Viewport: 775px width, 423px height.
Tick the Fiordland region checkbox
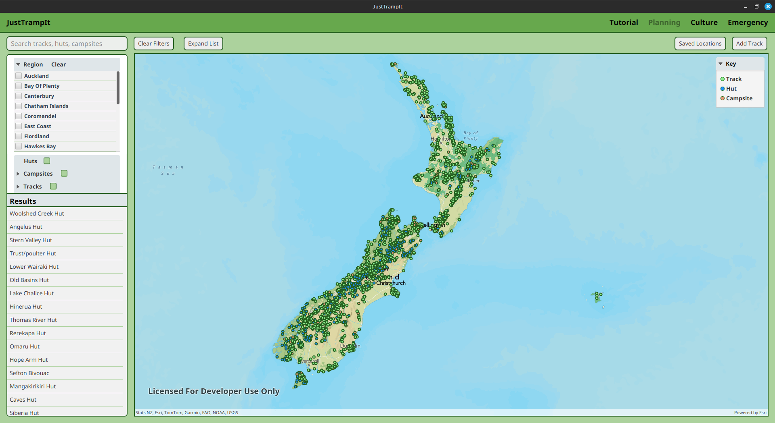pos(19,136)
